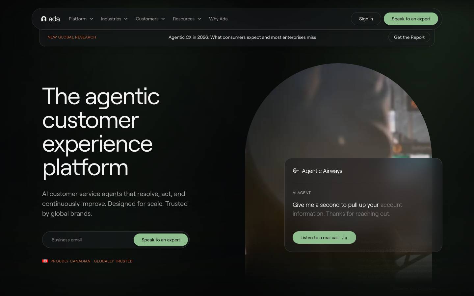Go to the Why Ada page
The width and height of the screenshot is (474, 296).
[218, 19]
